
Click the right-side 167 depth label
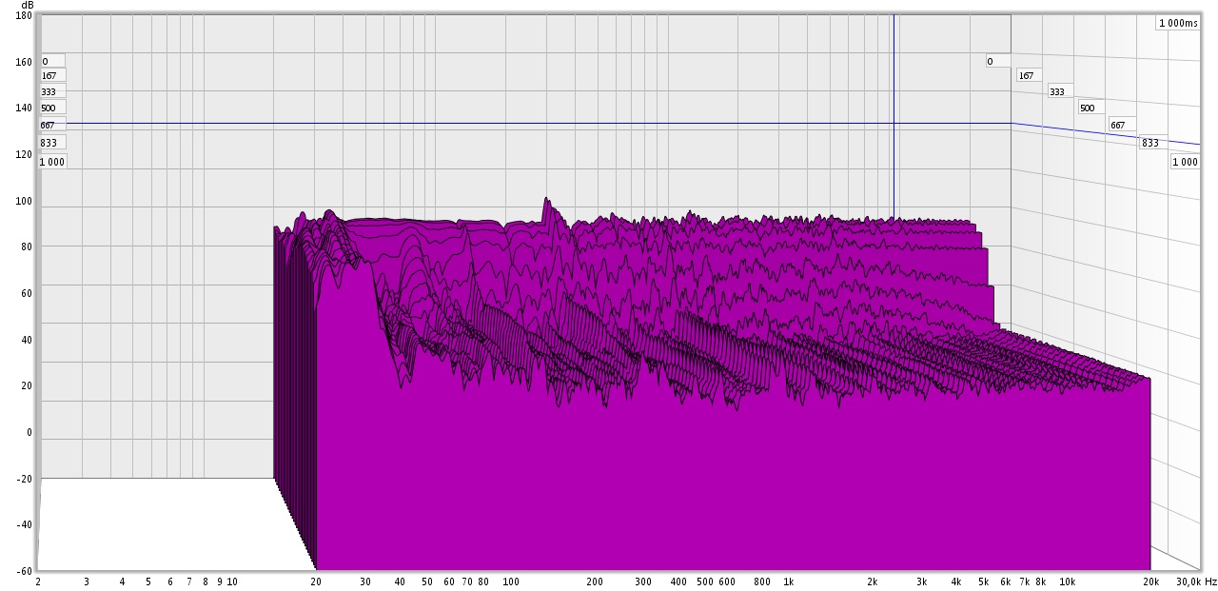pos(1029,75)
